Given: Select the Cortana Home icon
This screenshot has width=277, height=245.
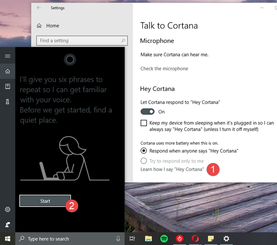Looking at the screenshot, I should pos(7,71).
